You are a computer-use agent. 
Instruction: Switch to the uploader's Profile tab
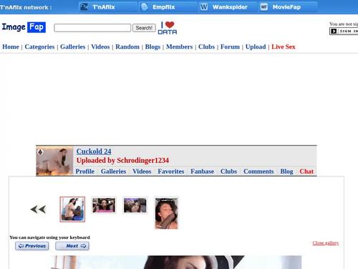coord(85,171)
